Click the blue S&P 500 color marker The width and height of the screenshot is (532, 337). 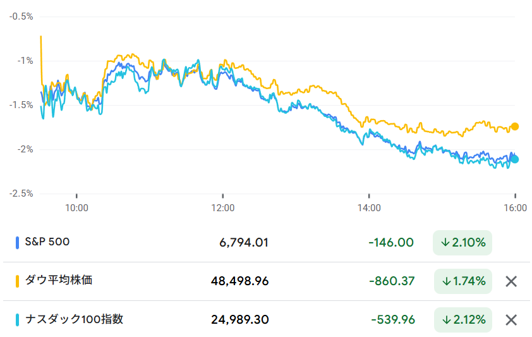tap(18, 242)
